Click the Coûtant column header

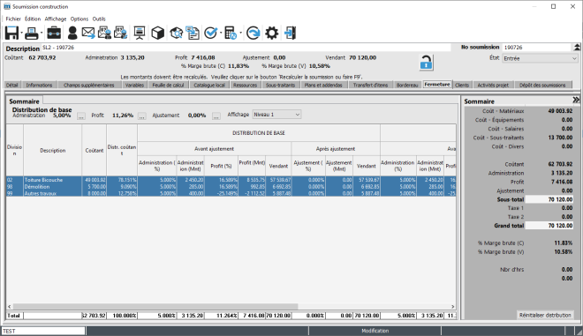[x=94, y=150]
